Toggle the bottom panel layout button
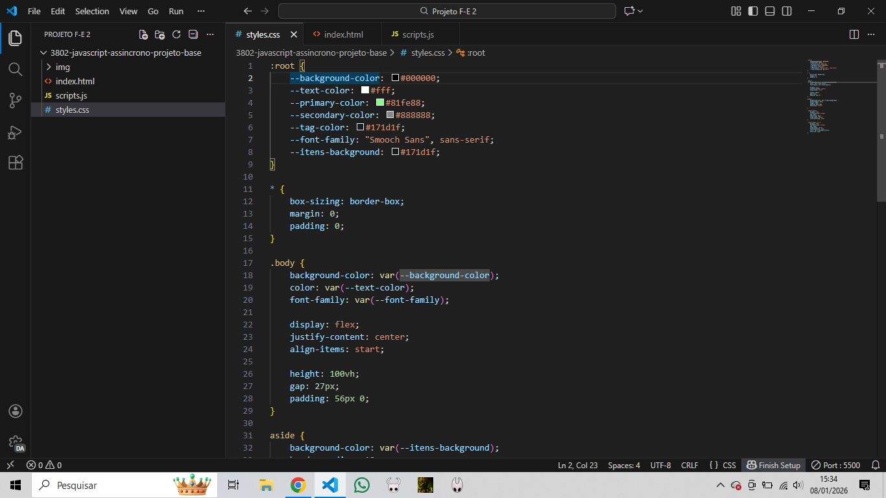Screen dimensions: 886x498 tap(770, 11)
